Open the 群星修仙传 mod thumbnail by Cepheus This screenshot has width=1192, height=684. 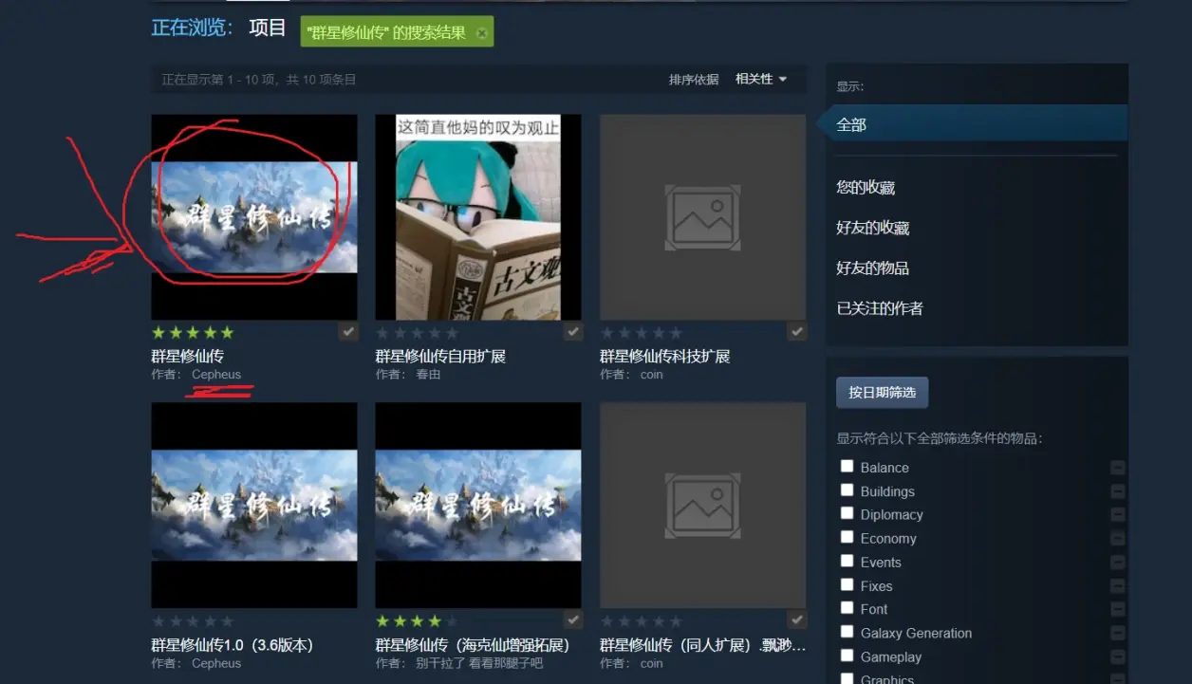tap(254, 217)
